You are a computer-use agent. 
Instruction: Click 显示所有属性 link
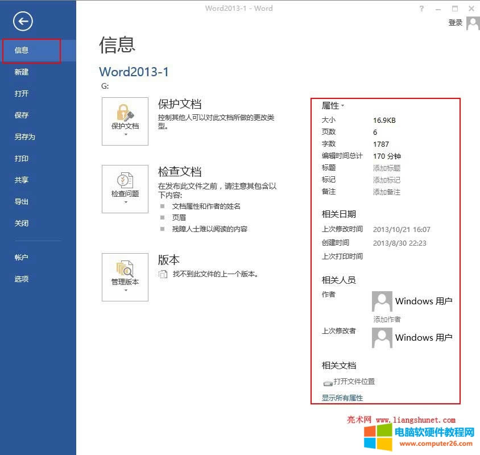point(342,398)
